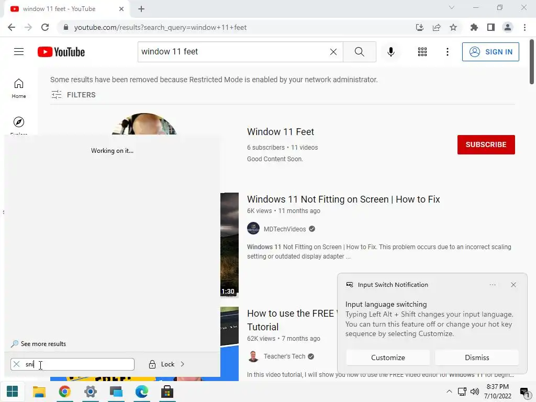
Task: Open the 1:30 video thumbnail
Action: (229, 245)
